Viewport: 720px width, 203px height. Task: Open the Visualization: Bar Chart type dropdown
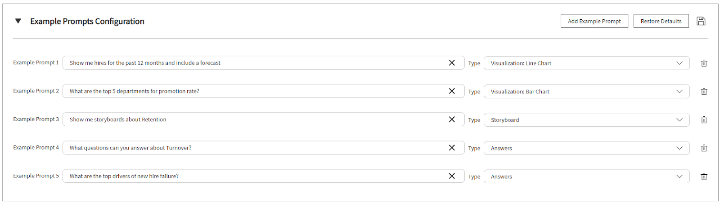pyautogui.click(x=586, y=92)
